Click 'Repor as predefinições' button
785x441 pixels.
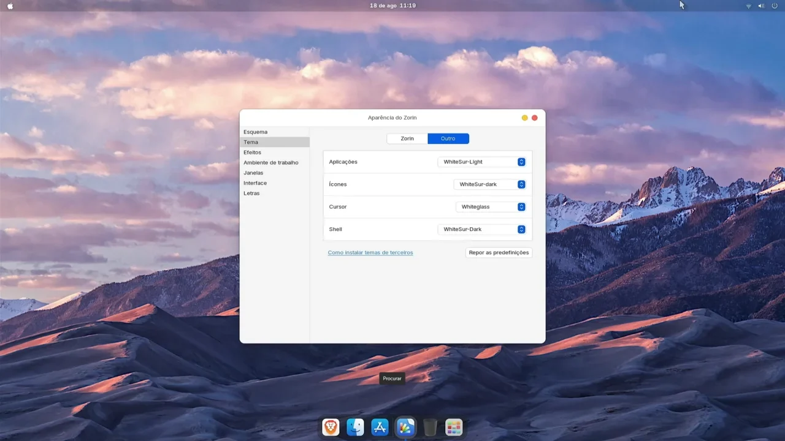499,252
